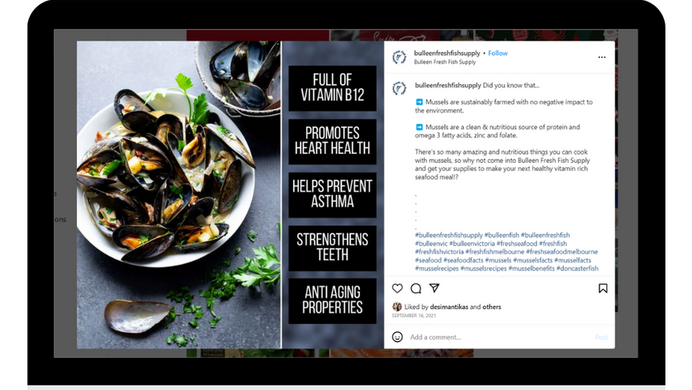Viewport: 692px width, 390px height.
Task: Follow bulleenfreshfishsupply
Action: tap(498, 53)
